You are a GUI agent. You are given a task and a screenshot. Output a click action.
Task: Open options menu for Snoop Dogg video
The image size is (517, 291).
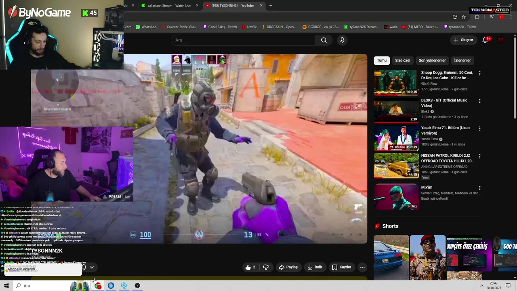[480, 74]
